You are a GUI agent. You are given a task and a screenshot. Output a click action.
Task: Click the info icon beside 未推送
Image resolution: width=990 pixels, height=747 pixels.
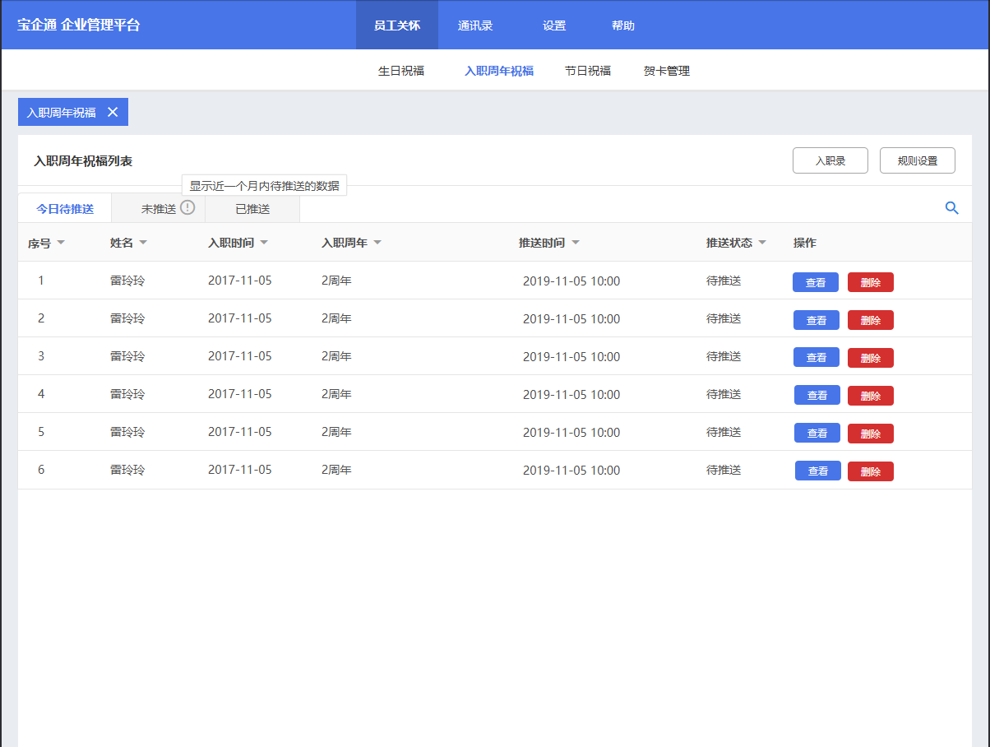[187, 208]
